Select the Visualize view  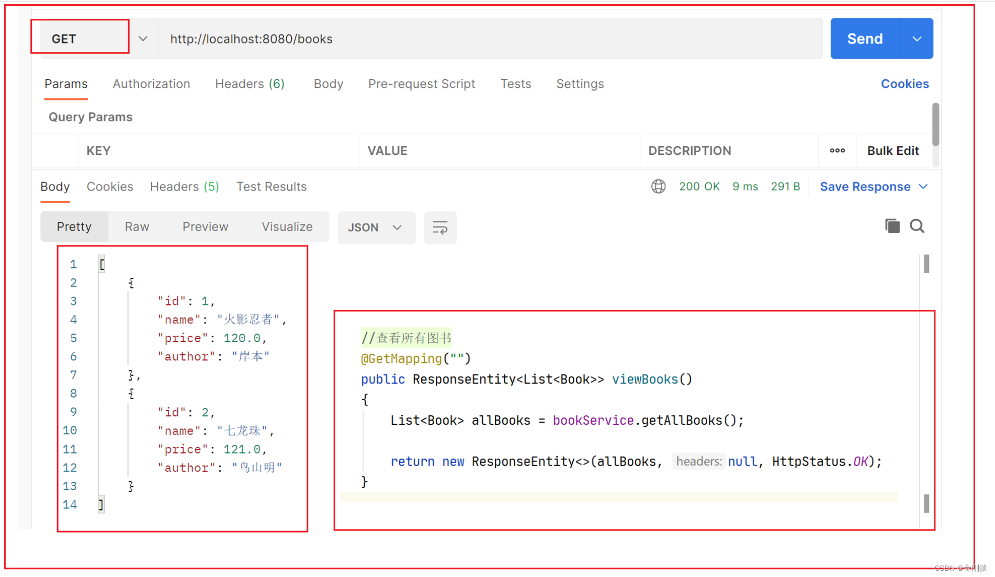[x=287, y=227]
